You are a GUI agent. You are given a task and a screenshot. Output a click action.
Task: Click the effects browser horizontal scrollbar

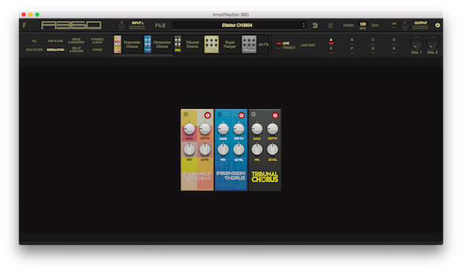143,55
